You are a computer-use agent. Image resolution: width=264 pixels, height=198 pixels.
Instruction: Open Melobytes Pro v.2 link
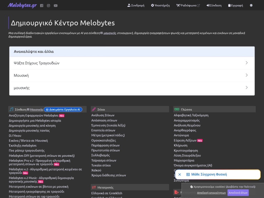point(40,162)
